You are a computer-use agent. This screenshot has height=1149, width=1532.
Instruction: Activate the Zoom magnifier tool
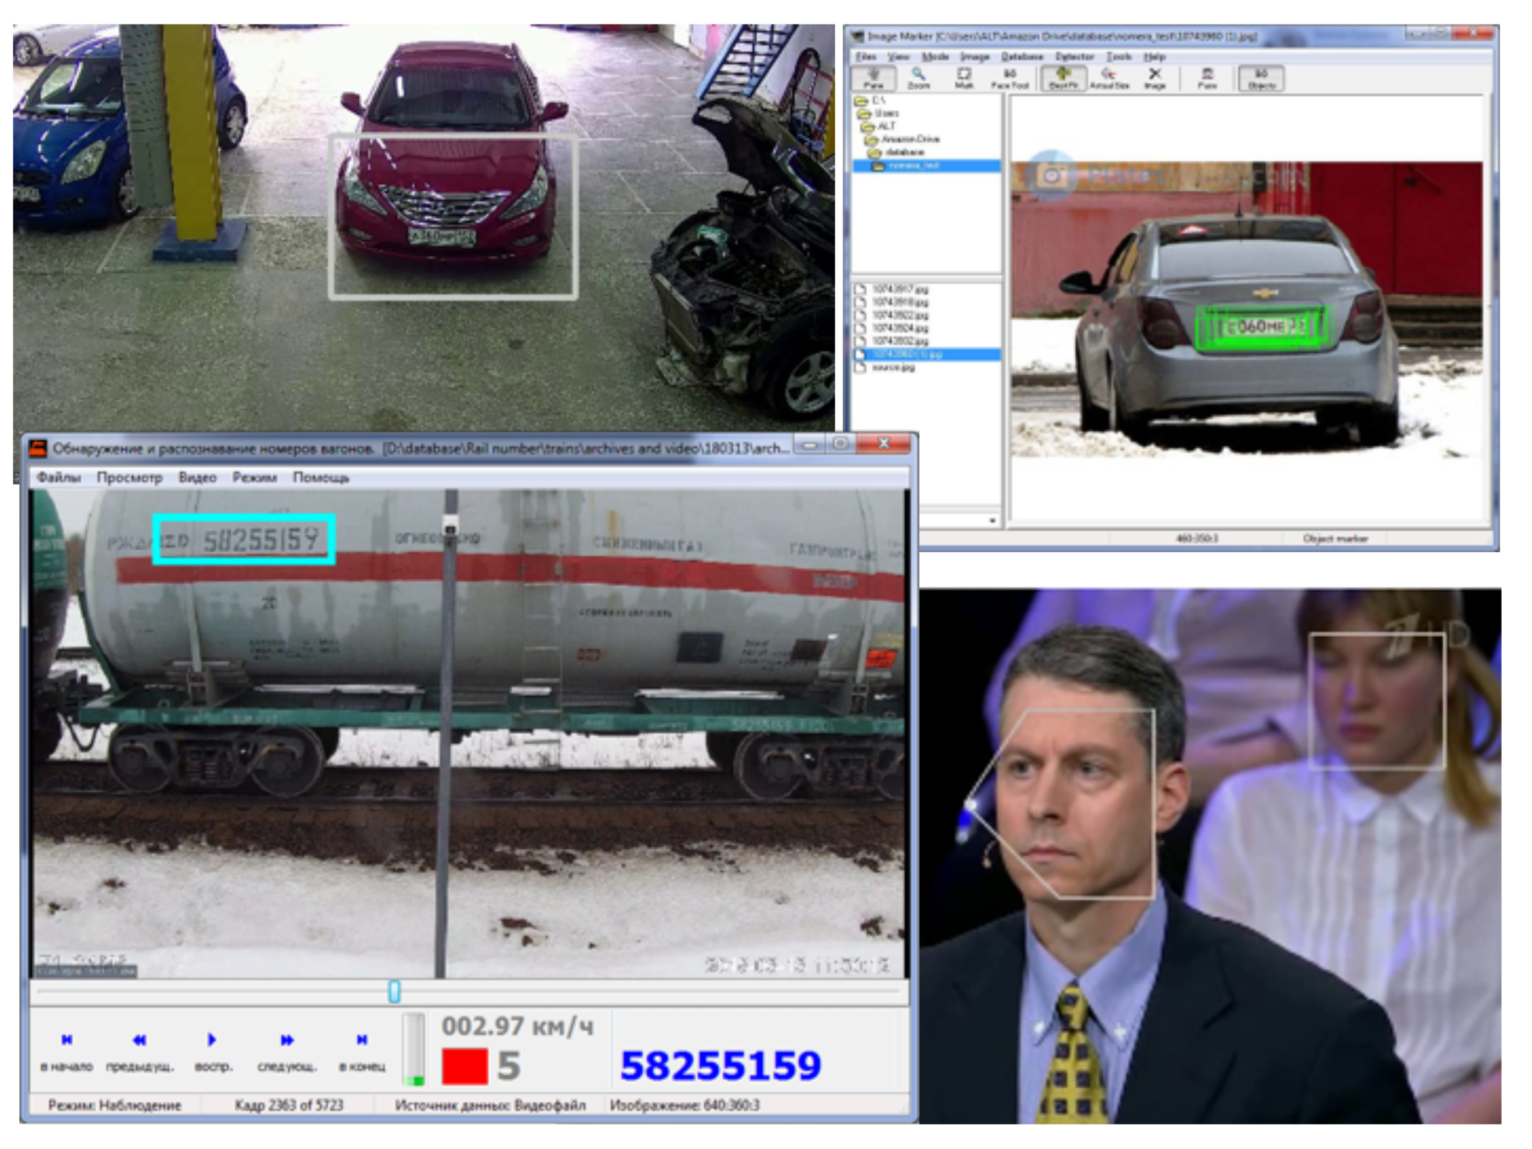click(918, 78)
